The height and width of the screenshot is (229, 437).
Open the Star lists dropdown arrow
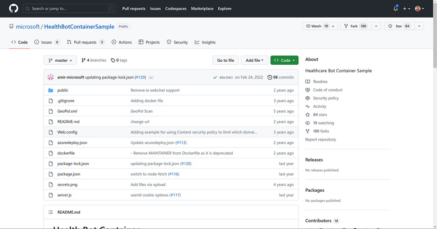(419, 26)
